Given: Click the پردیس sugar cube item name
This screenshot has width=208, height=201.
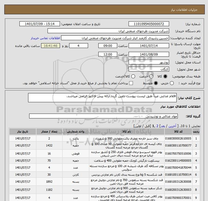Looking at the screenshot, I should coord(127,175).
